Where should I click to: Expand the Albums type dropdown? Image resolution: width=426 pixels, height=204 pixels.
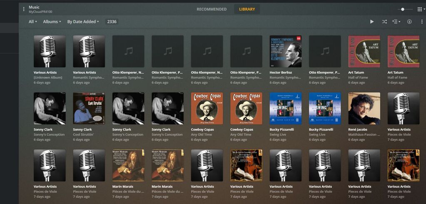[52, 22]
